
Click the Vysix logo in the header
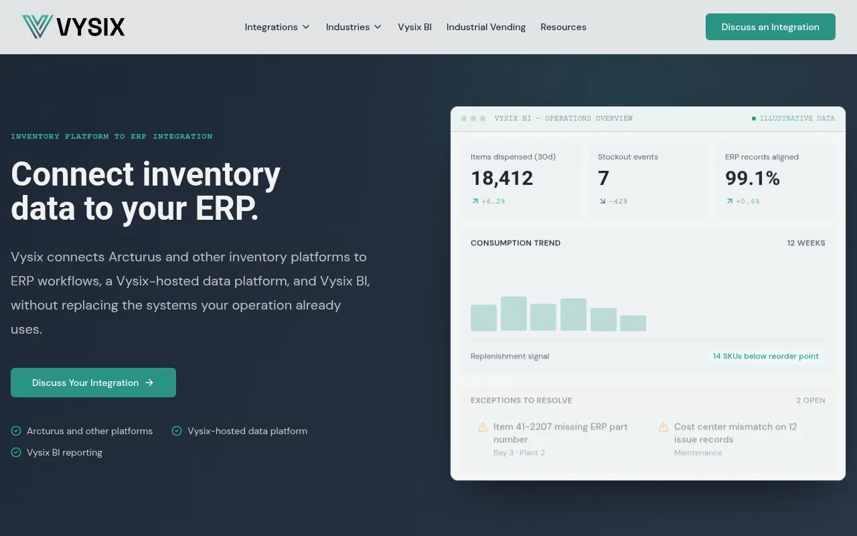click(x=74, y=27)
